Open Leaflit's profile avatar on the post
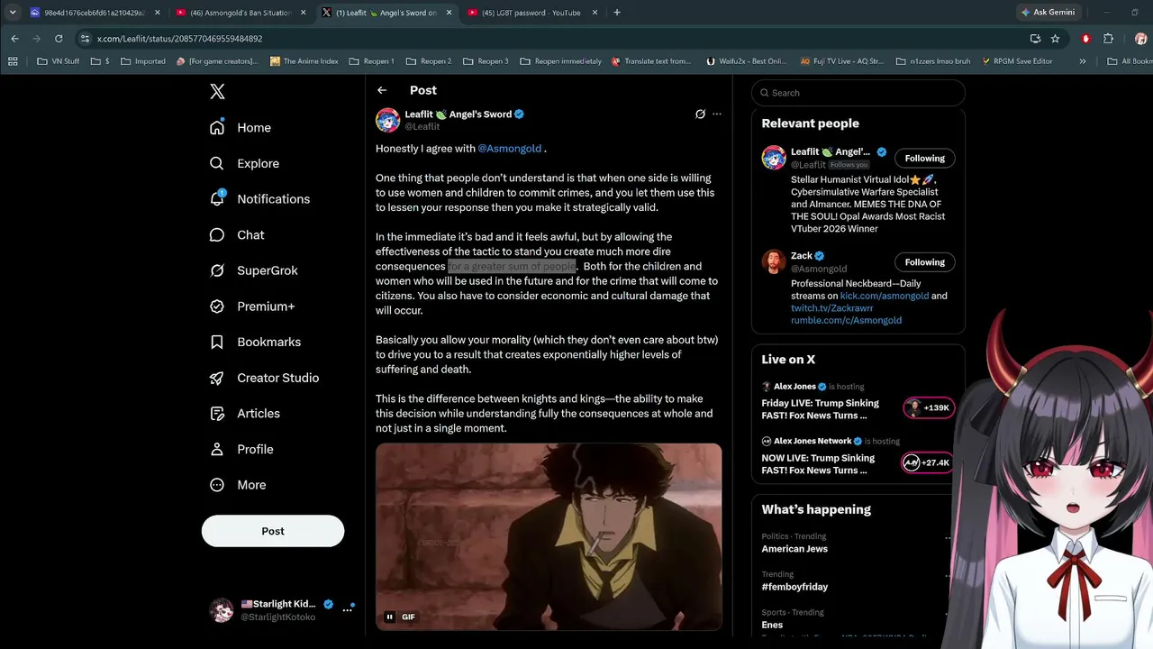The width and height of the screenshot is (1153, 649). tap(387, 121)
